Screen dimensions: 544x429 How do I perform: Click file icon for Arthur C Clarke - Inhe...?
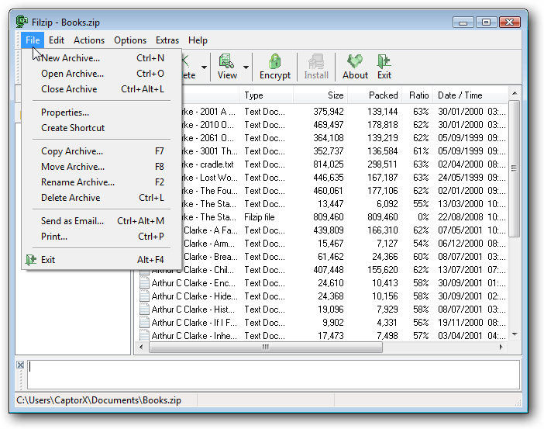(144, 335)
